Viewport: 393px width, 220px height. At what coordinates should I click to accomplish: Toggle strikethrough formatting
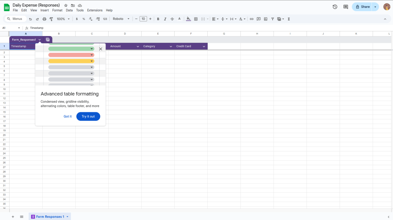[172, 19]
